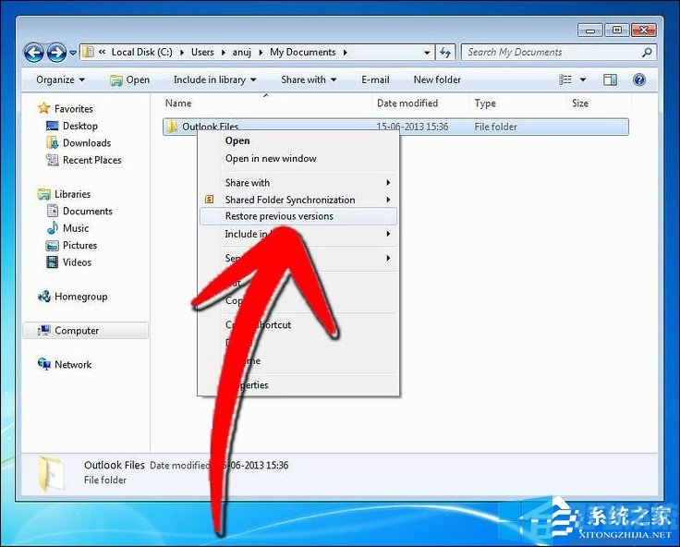Choose Restore previous versions in context menu
Image resolution: width=680 pixels, height=547 pixels.
[279, 216]
